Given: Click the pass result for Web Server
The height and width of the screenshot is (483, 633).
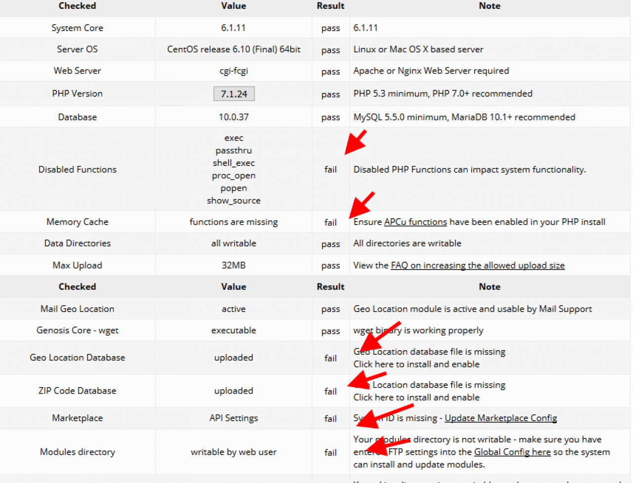Looking at the screenshot, I should click(x=330, y=72).
